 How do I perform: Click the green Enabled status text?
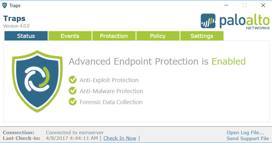(228, 61)
